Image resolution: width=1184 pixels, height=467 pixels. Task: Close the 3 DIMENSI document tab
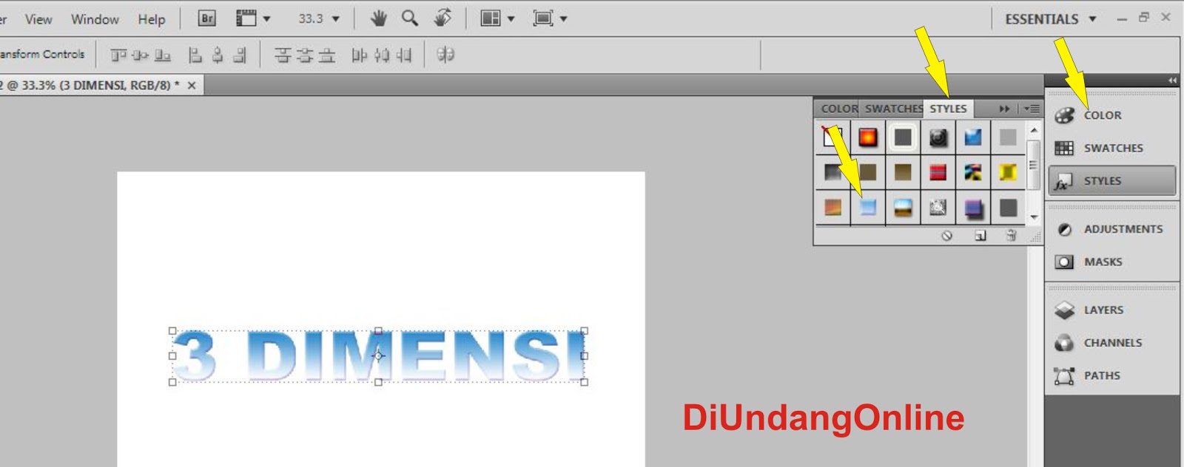192,86
